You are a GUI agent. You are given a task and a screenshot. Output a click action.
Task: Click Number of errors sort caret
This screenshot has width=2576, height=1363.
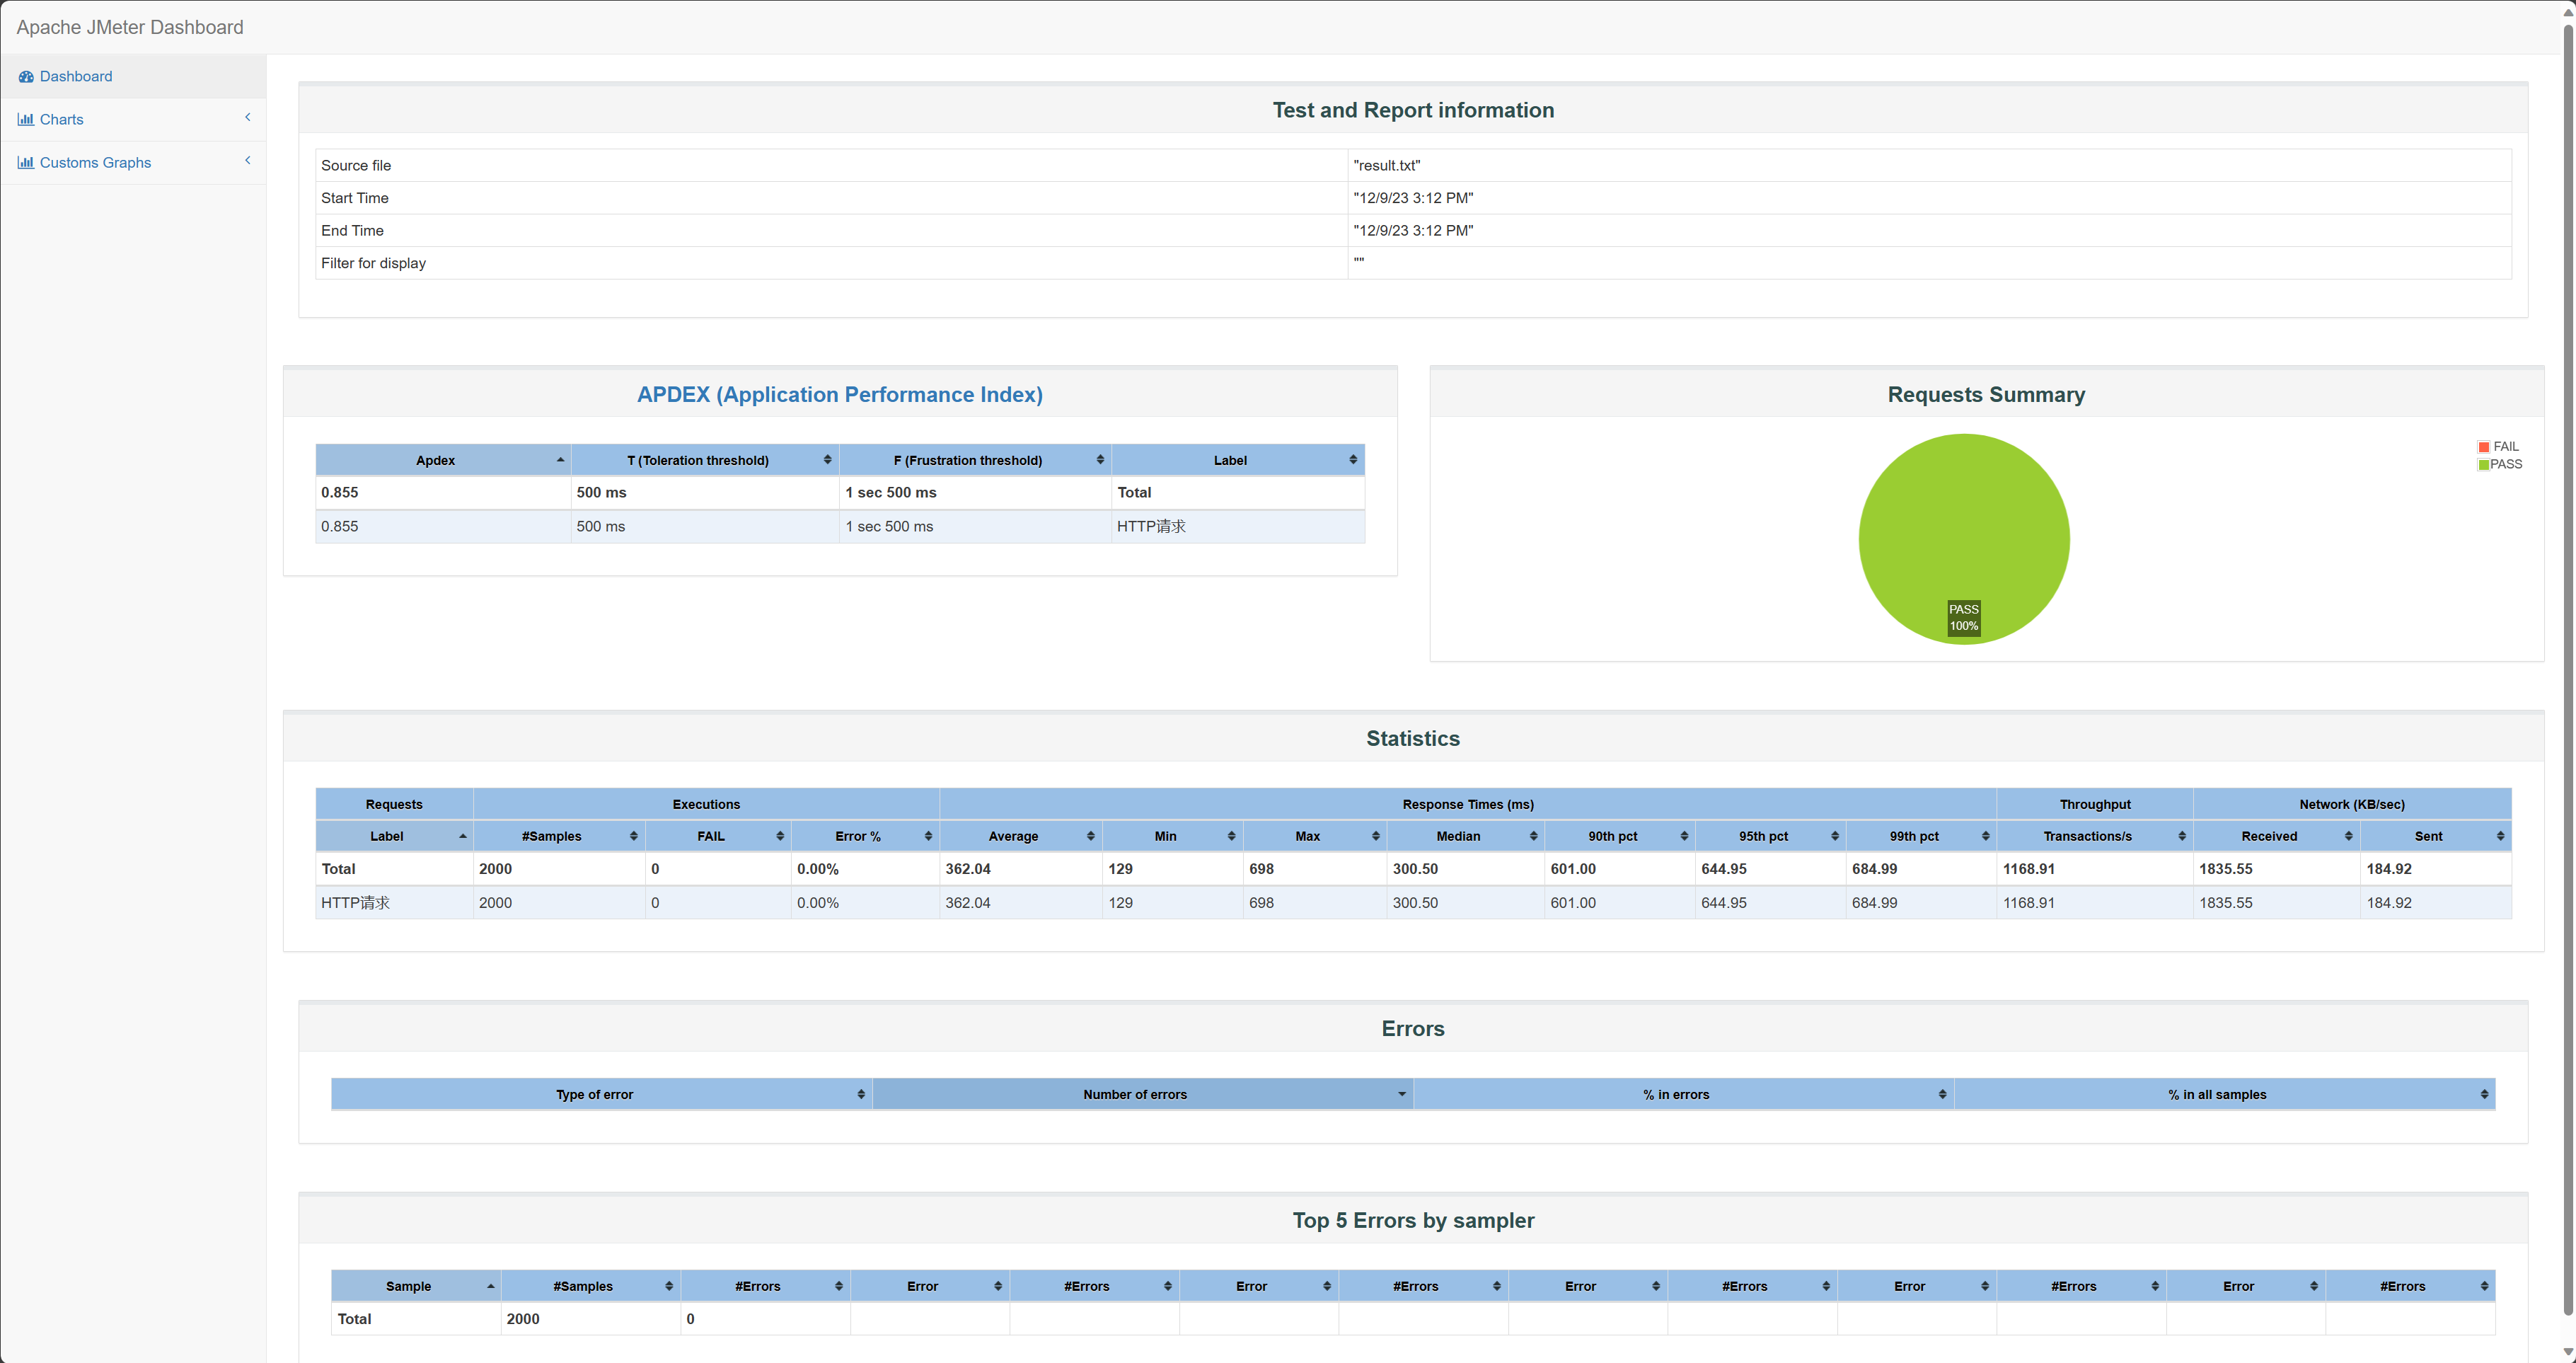1402,1094
